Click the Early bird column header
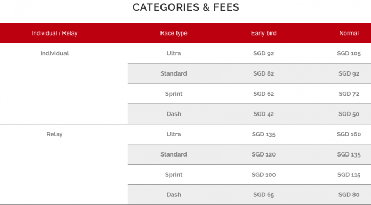Viewport: 371px width, 205px height. coord(263,33)
